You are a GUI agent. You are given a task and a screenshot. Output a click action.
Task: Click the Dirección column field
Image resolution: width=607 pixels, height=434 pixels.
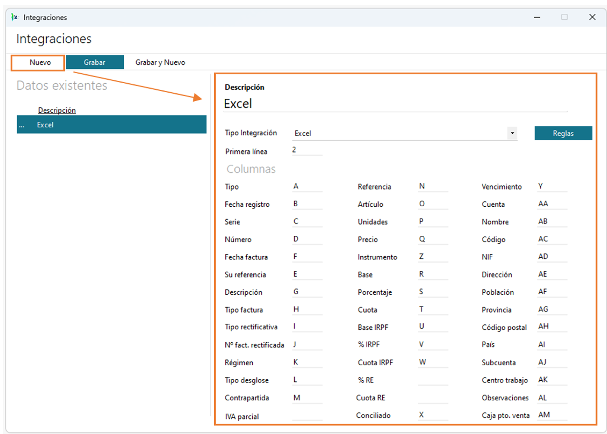[552, 274]
